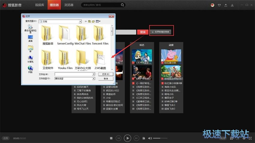This screenshot has width=255, height=143.
Task: Click 海底小纵队 in 动漫 list
Action: (170, 87)
